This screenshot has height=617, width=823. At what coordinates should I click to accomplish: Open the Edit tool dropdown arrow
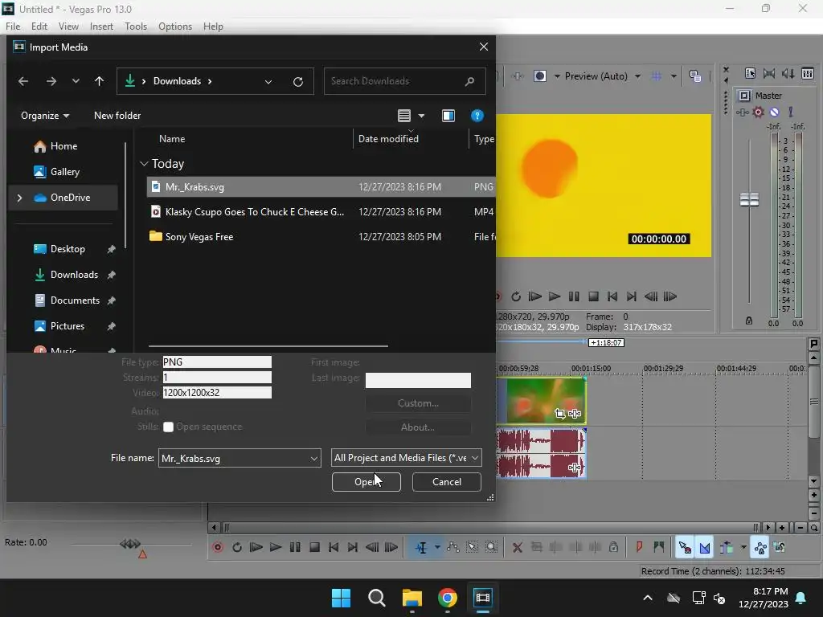tap(436, 547)
